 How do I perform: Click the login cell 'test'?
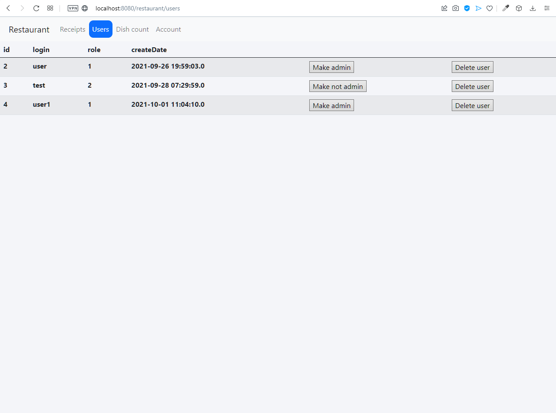[x=39, y=85]
